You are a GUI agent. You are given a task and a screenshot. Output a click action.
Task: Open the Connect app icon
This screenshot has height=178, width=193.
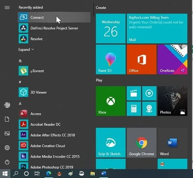24,17
